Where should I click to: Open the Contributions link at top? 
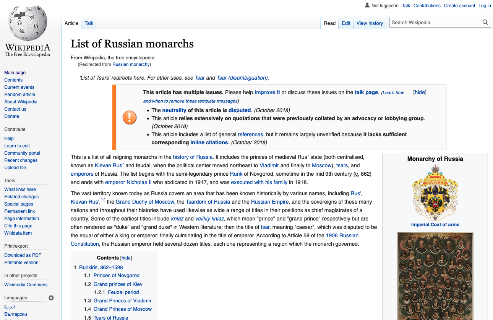pyautogui.click(x=427, y=6)
